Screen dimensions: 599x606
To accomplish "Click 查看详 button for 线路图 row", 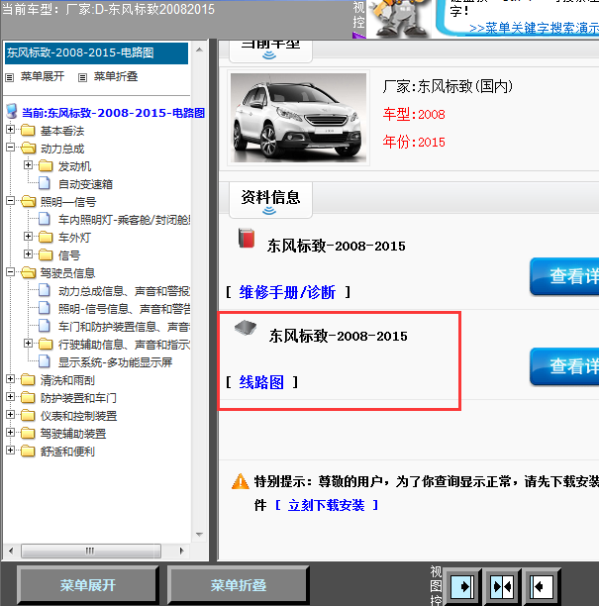I will click(564, 366).
